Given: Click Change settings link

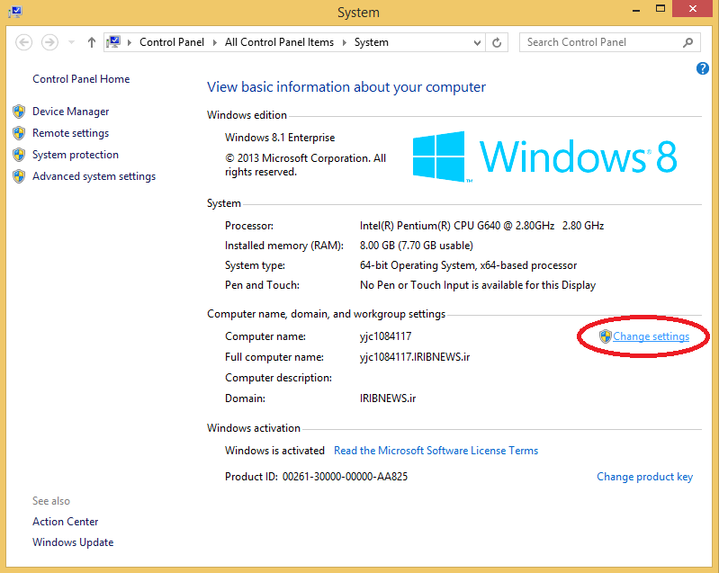Looking at the screenshot, I should click(651, 336).
